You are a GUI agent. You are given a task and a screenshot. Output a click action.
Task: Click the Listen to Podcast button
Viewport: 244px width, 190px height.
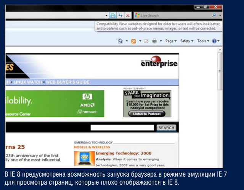pos(147,114)
